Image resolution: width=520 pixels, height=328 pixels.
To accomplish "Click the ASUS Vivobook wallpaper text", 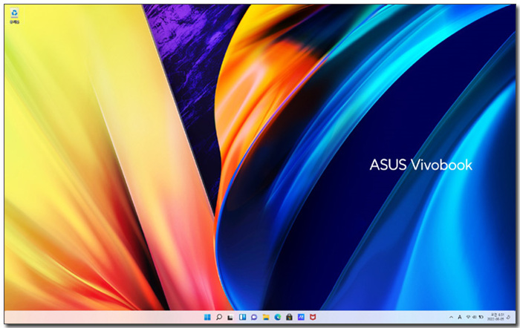I will (420, 165).
